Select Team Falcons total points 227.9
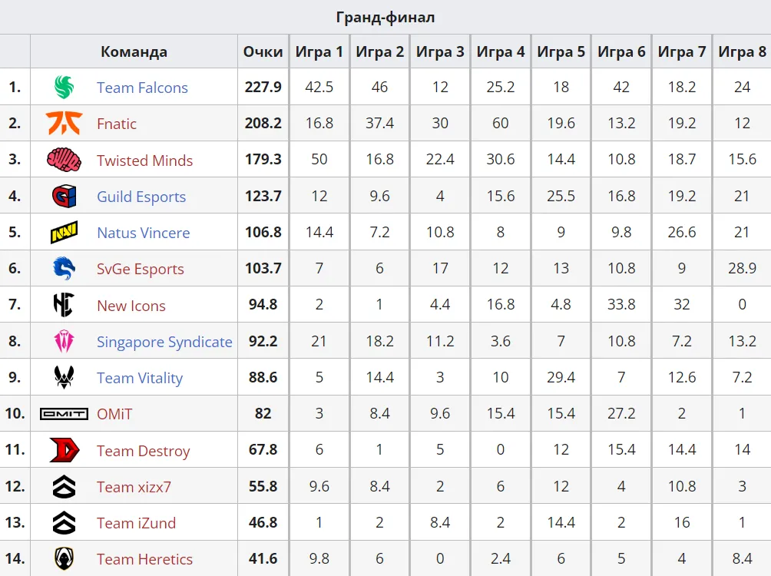The width and height of the screenshot is (771, 576). (263, 87)
